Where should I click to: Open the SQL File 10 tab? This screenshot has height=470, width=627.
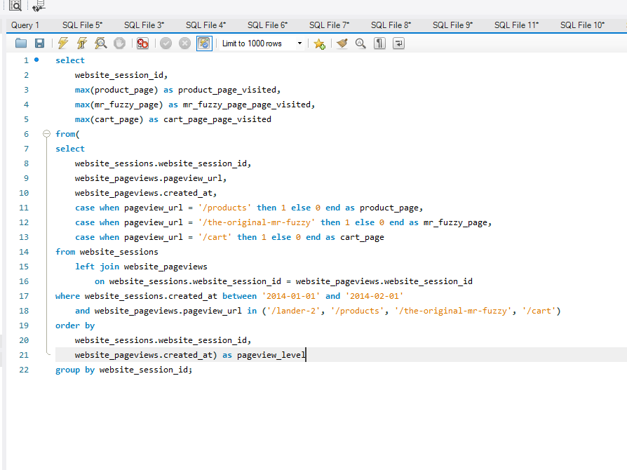click(x=582, y=25)
